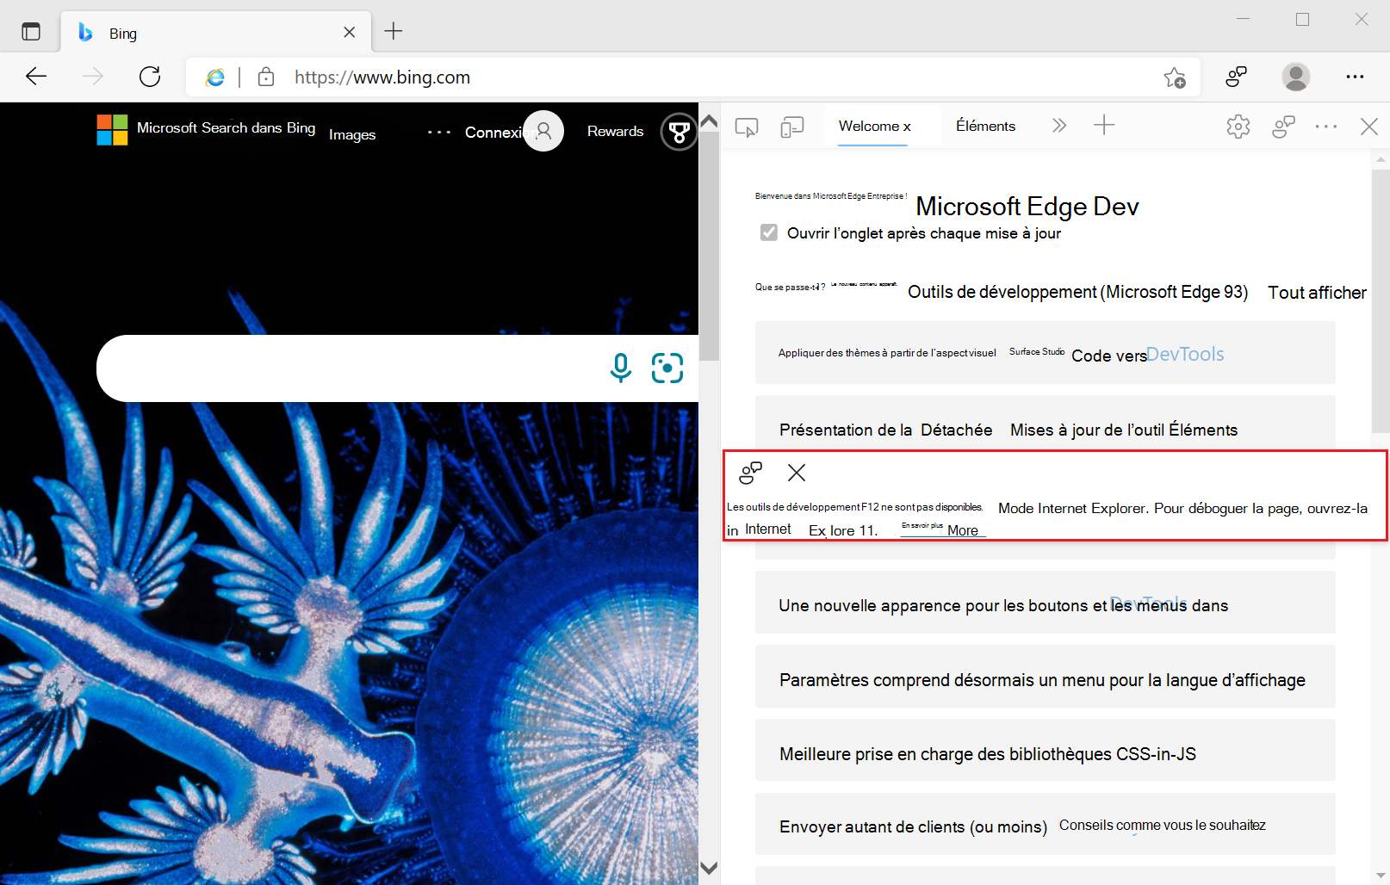Click the Microsoft logo on Bing

pyautogui.click(x=112, y=130)
